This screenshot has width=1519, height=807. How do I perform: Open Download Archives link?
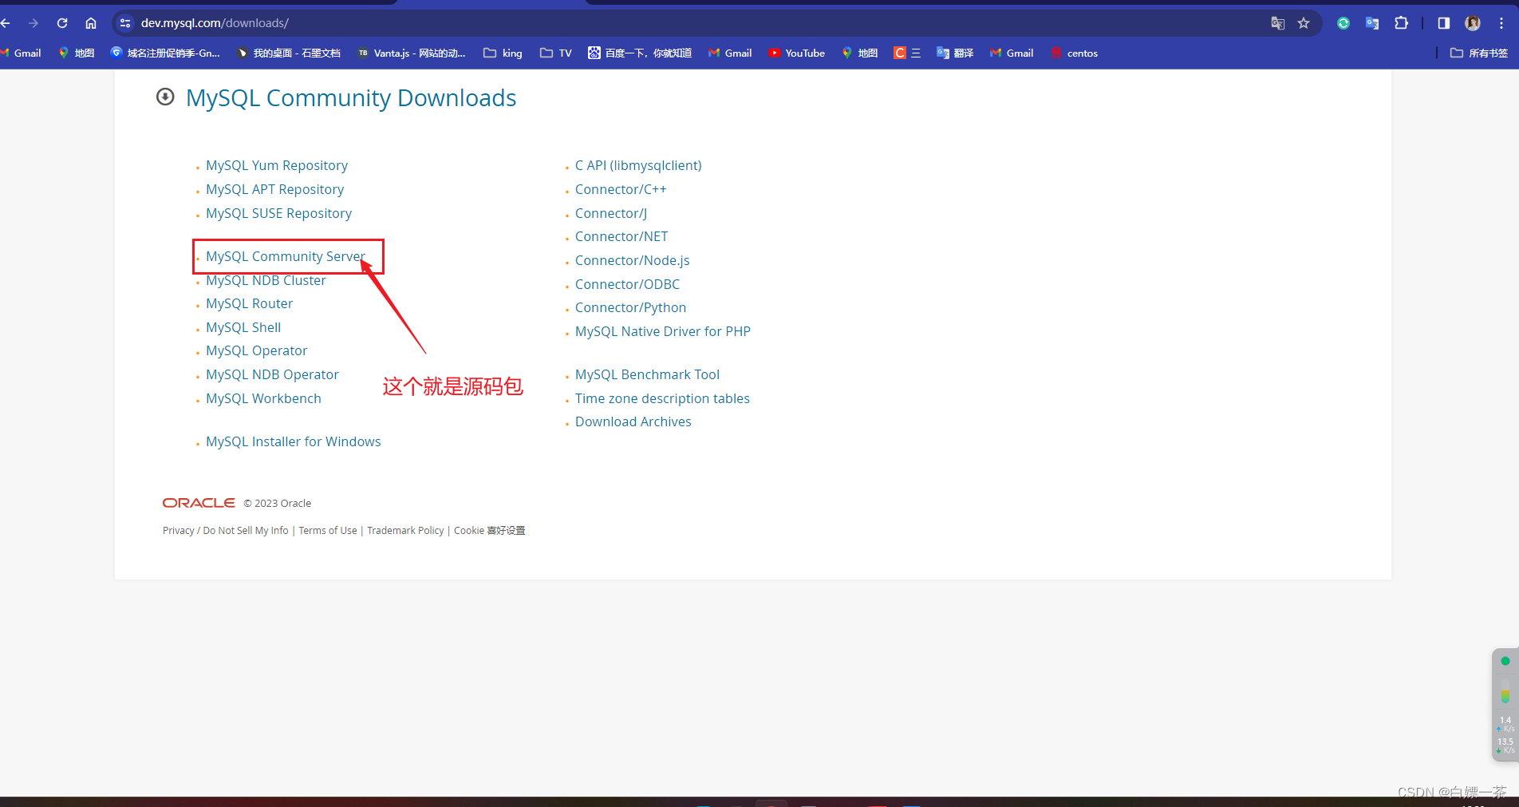coord(633,421)
